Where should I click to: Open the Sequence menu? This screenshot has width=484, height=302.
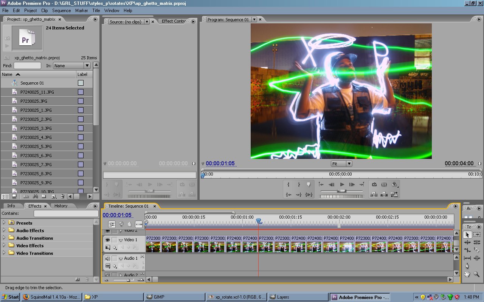[61, 11]
